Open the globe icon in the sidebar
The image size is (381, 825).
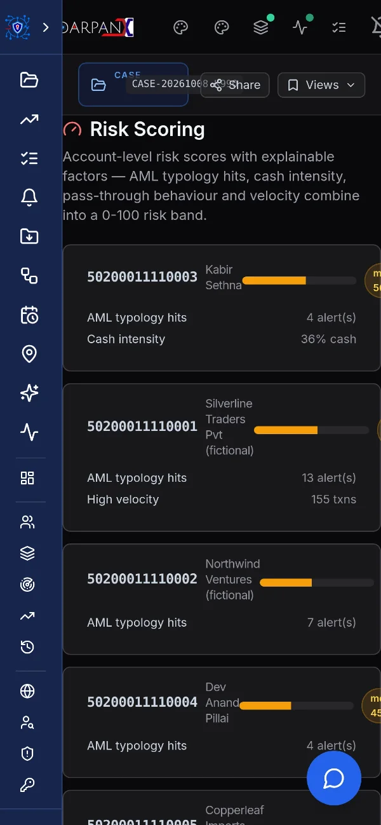tap(27, 691)
